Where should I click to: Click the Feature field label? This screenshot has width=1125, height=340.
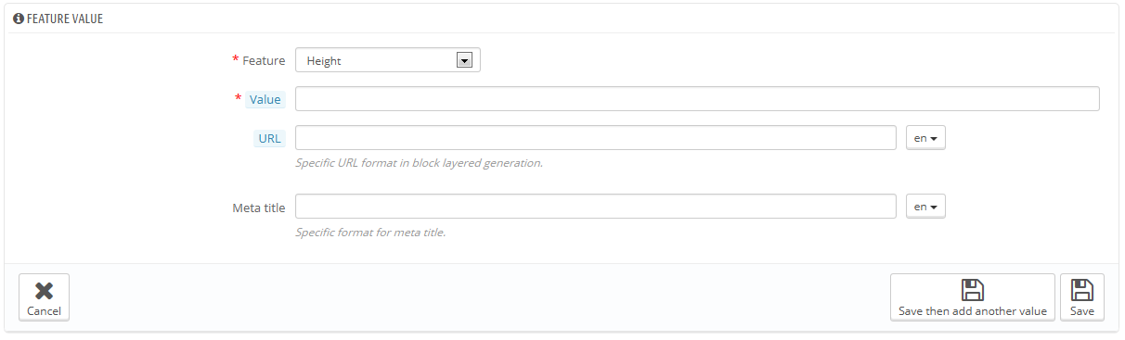pyautogui.click(x=264, y=61)
